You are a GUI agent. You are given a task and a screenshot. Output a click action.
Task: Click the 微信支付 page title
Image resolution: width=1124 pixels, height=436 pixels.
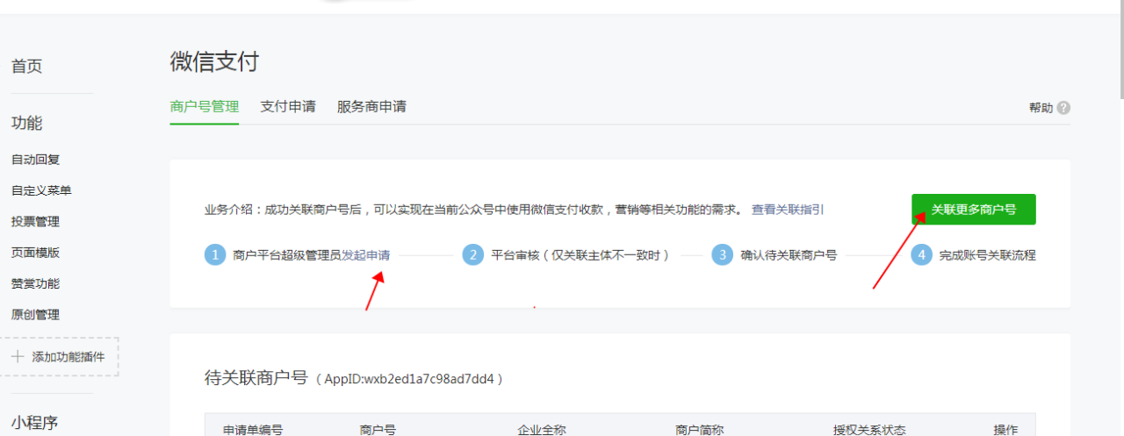click(214, 62)
